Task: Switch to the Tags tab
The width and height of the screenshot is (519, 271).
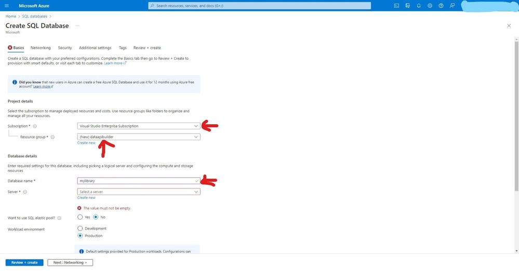Action: 123,48
